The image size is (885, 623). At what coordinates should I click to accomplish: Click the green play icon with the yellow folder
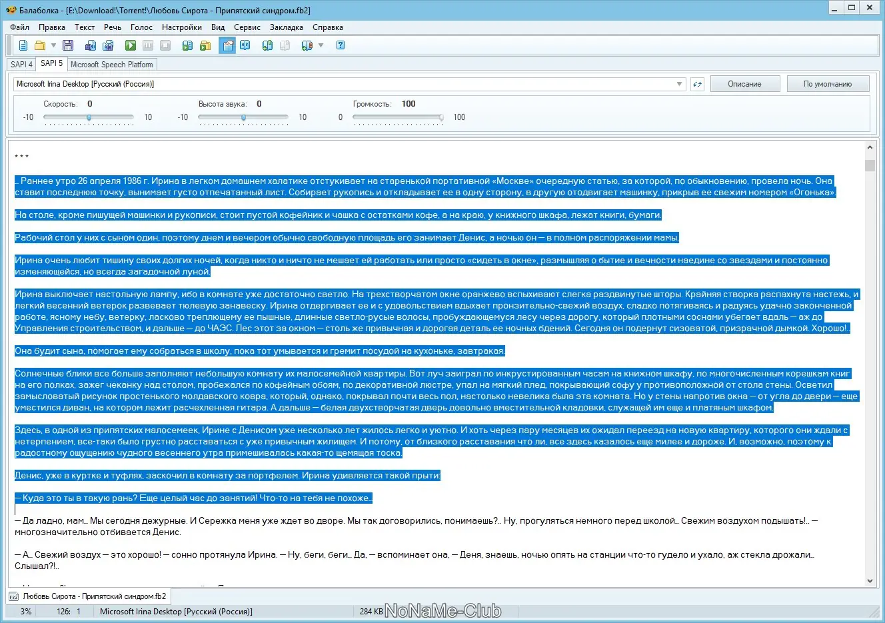tap(205, 45)
